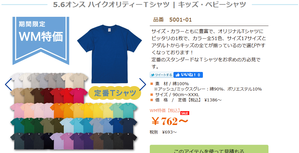Click the Facebook いいね! thumbs-up button
The image size is (299, 153).
188,75
